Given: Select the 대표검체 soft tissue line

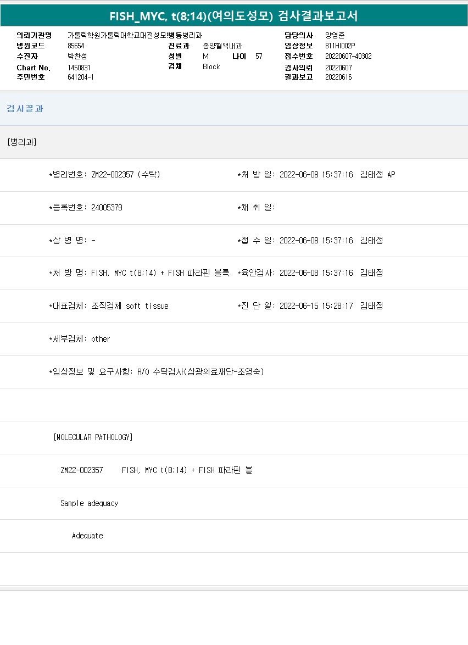Looking at the screenshot, I should click(x=109, y=306).
